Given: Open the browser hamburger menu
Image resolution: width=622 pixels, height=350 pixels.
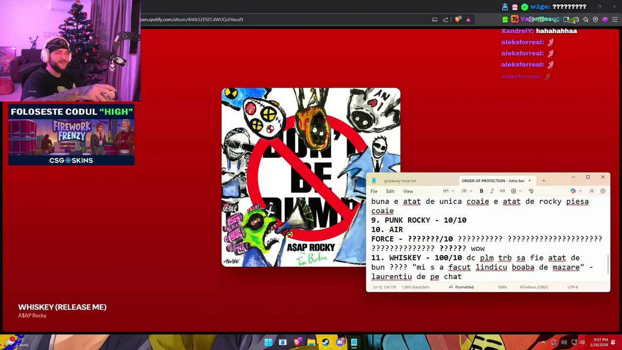Looking at the screenshot, I should coord(615,19).
